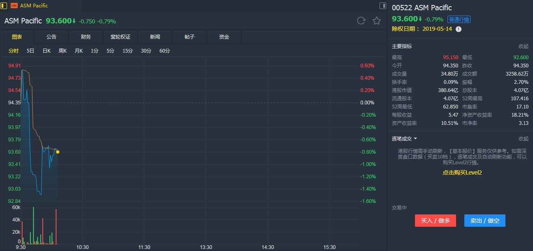Select the ASM Pacific window tab
Viewport: 533px width, 251px height.
34,6
